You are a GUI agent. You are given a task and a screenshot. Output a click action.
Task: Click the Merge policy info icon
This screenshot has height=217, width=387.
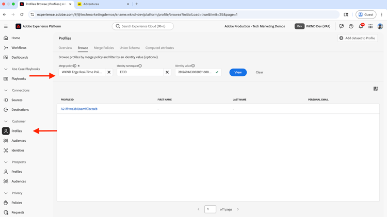(x=74, y=66)
